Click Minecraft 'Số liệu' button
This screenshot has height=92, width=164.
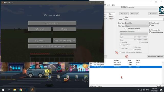[64, 29]
